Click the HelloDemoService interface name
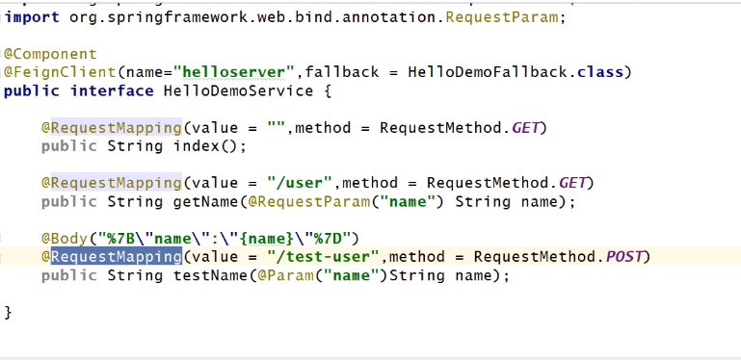 (238, 90)
